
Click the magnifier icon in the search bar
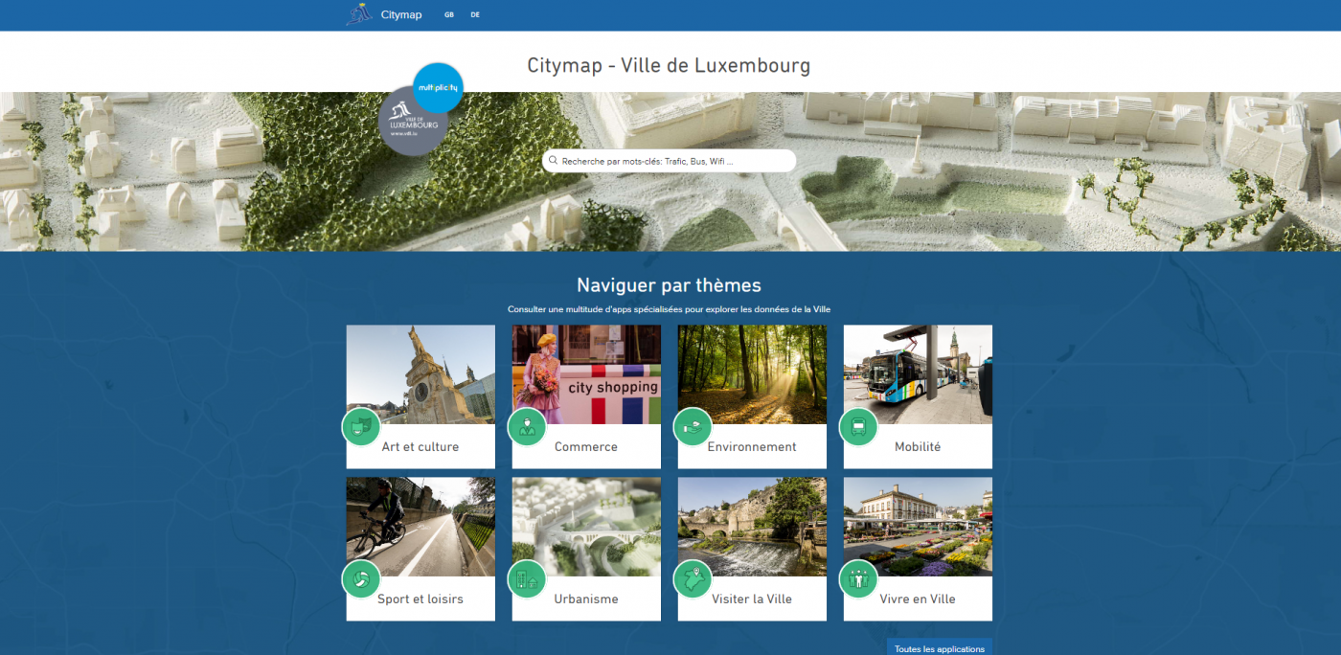pyautogui.click(x=553, y=160)
